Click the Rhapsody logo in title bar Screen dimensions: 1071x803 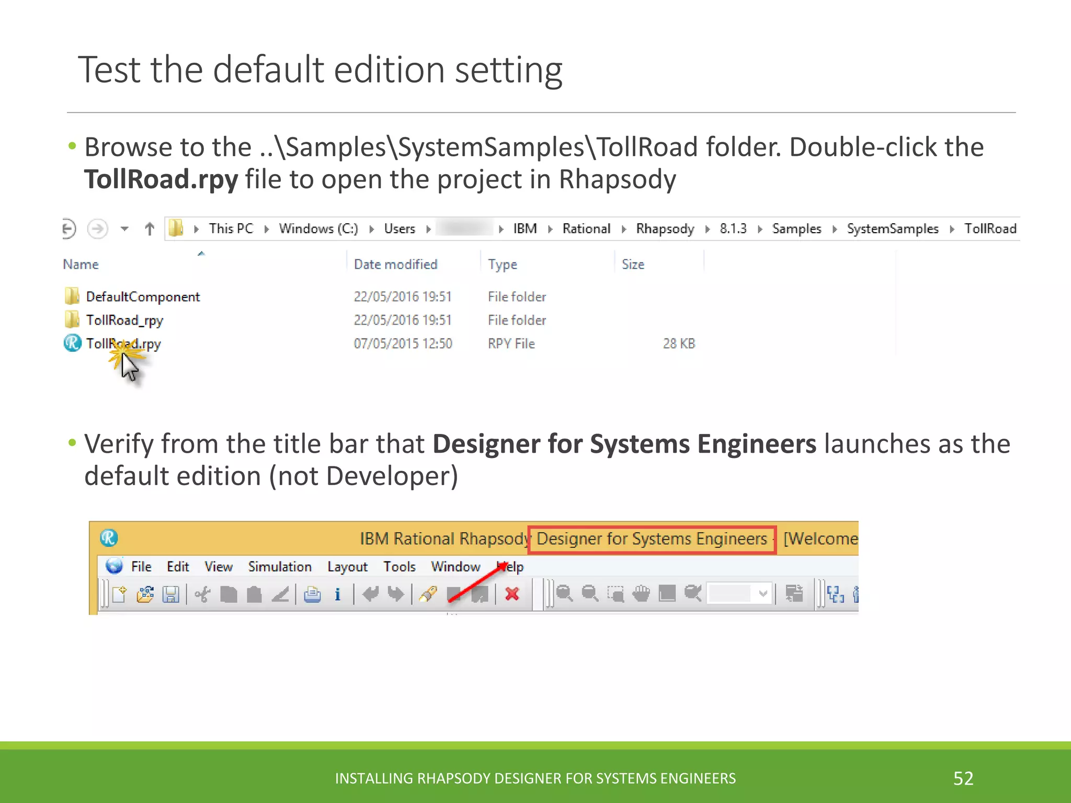pyautogui.click(x=109, y=537)
